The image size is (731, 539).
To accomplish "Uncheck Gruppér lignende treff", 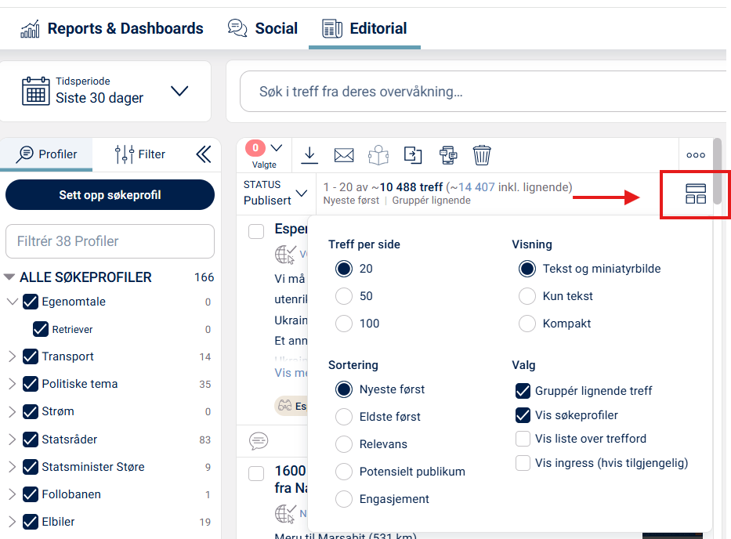I will point(523,391).
